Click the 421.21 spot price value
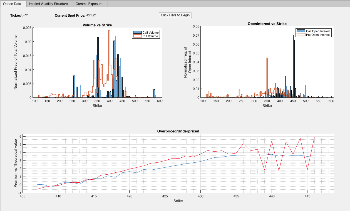Image resolution: width=350 pixels, height=211 pixels. click(x=91, y=15)
